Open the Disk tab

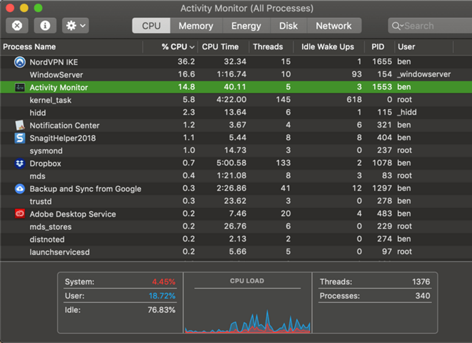coord(289,25)
